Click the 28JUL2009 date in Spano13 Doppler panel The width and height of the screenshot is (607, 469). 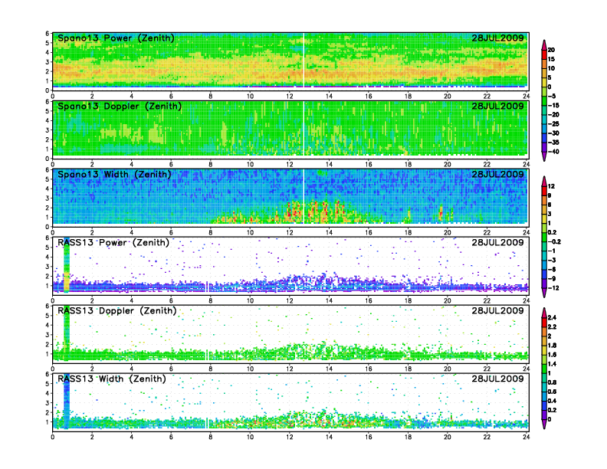point(497,106)
